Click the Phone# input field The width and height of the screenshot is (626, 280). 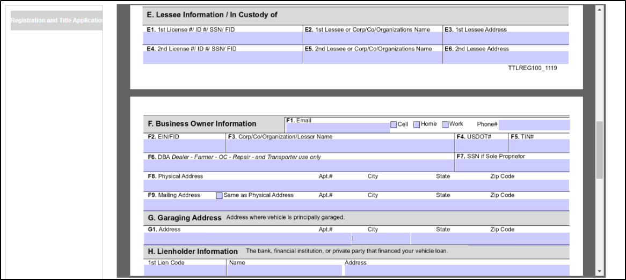534,125
